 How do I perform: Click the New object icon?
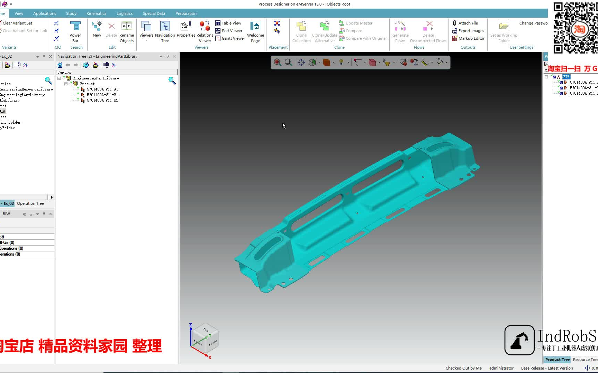(x=97, y=29)
